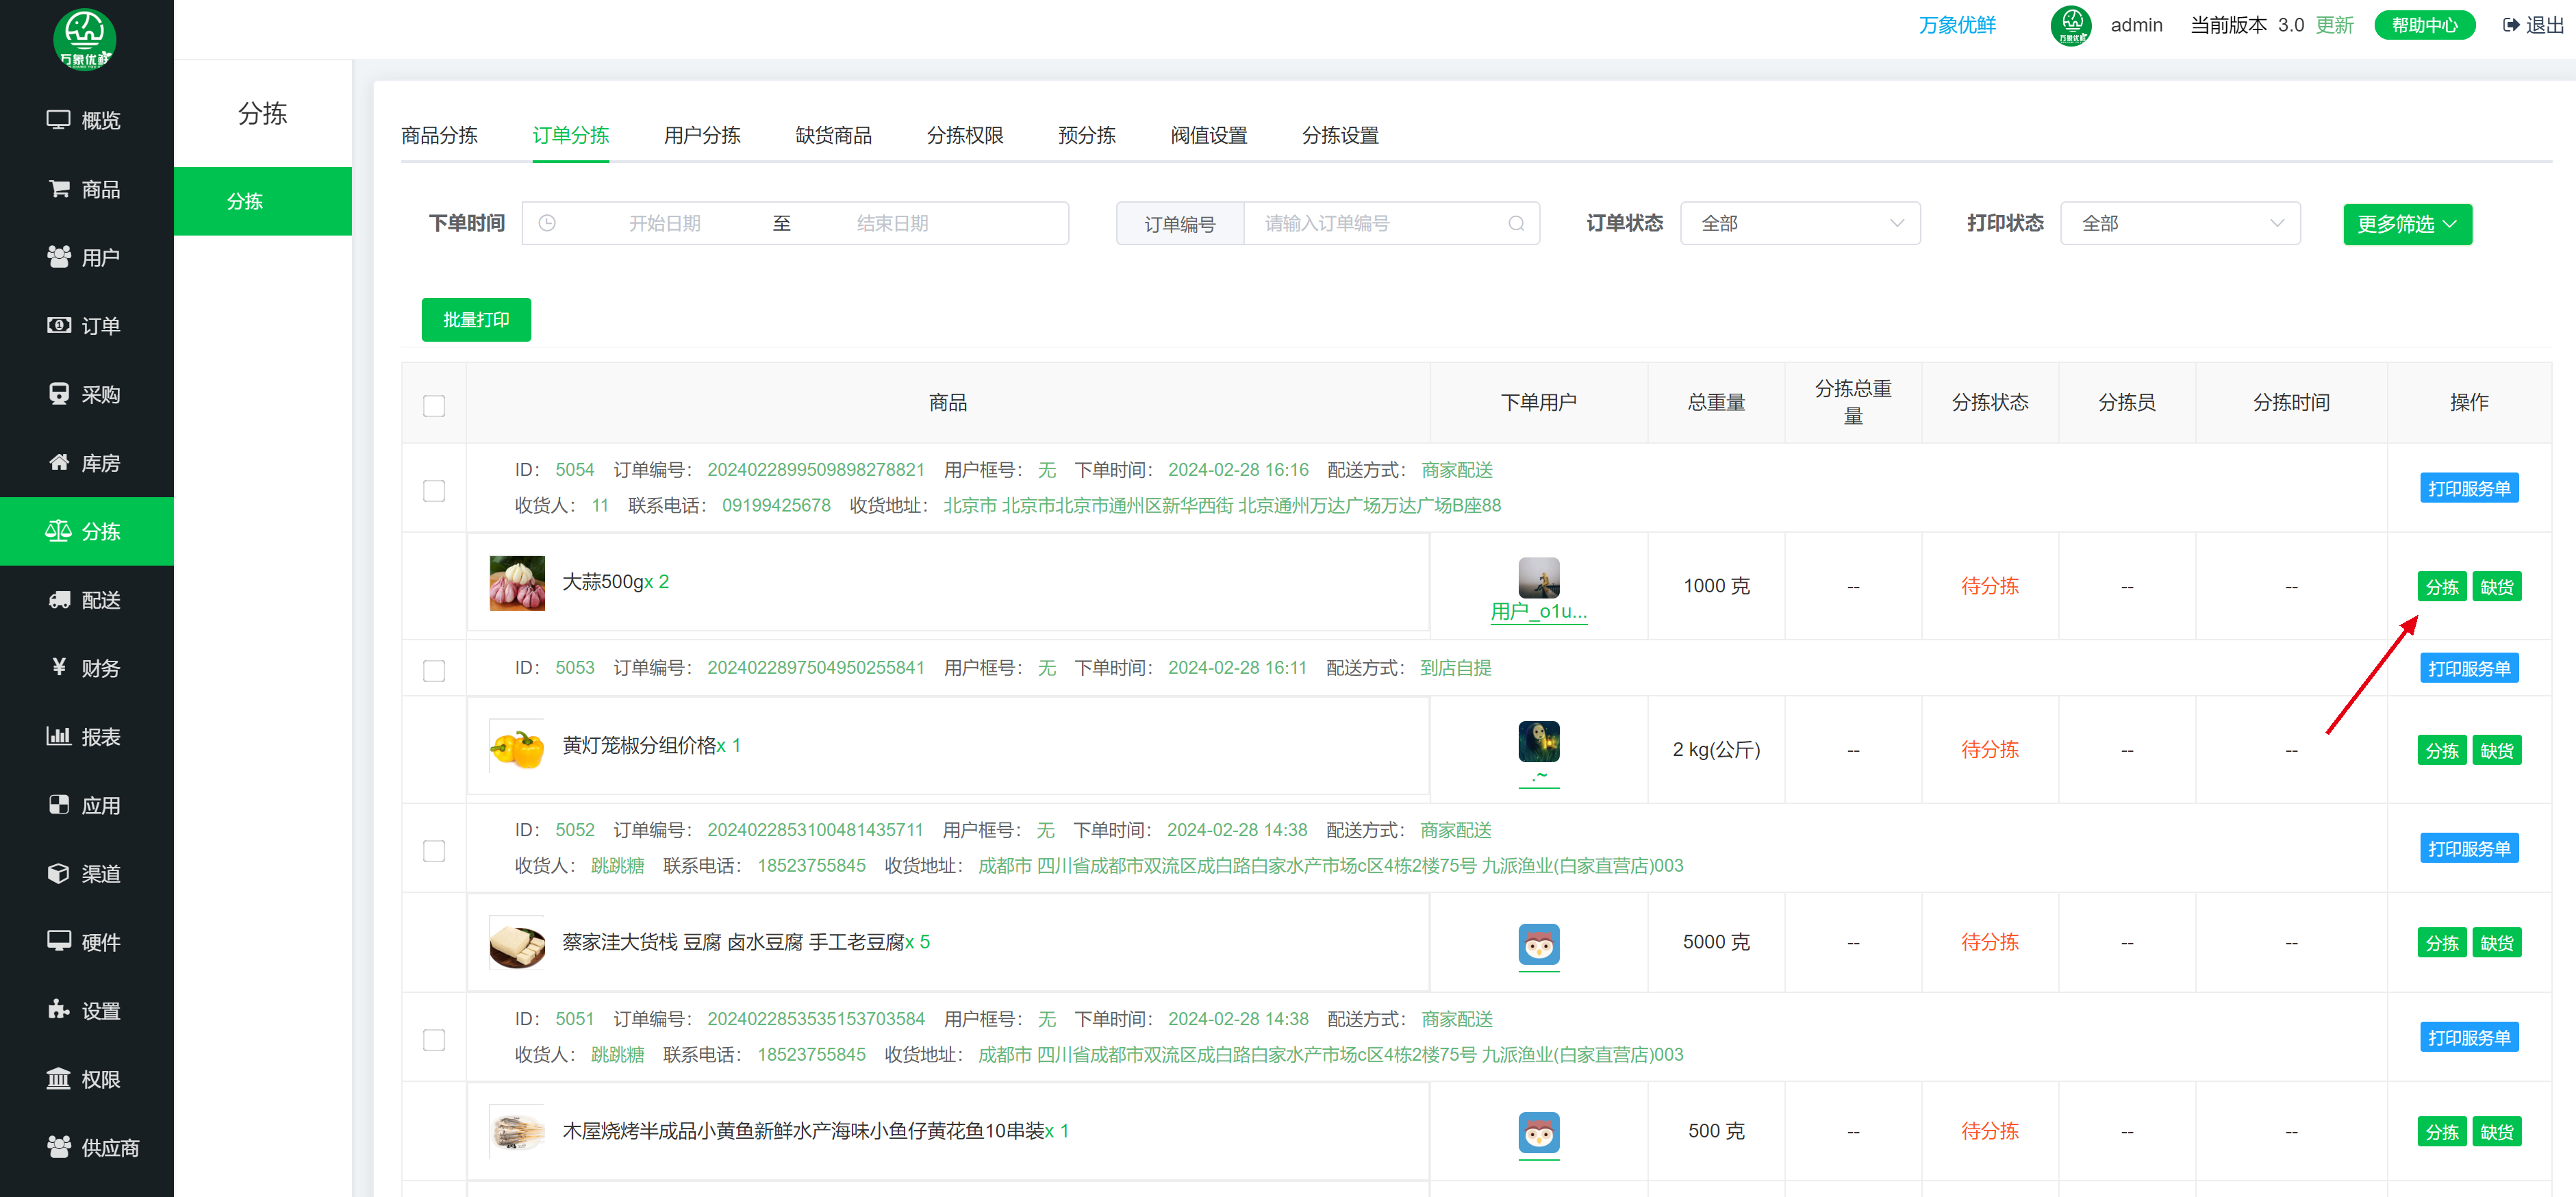Click the 开始日期 start date field
2576x1197 pixels.
pyautogui.click(x=664, y=224)
